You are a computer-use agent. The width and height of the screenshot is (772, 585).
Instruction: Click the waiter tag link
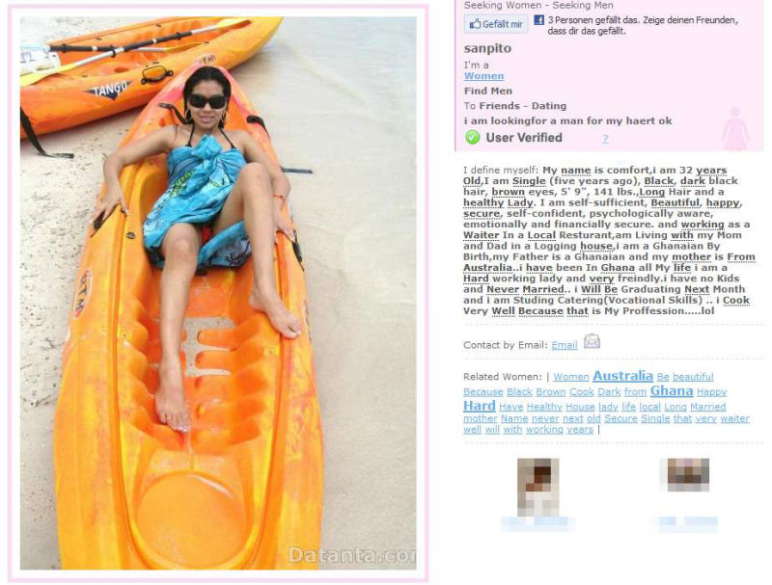point(734,419)
